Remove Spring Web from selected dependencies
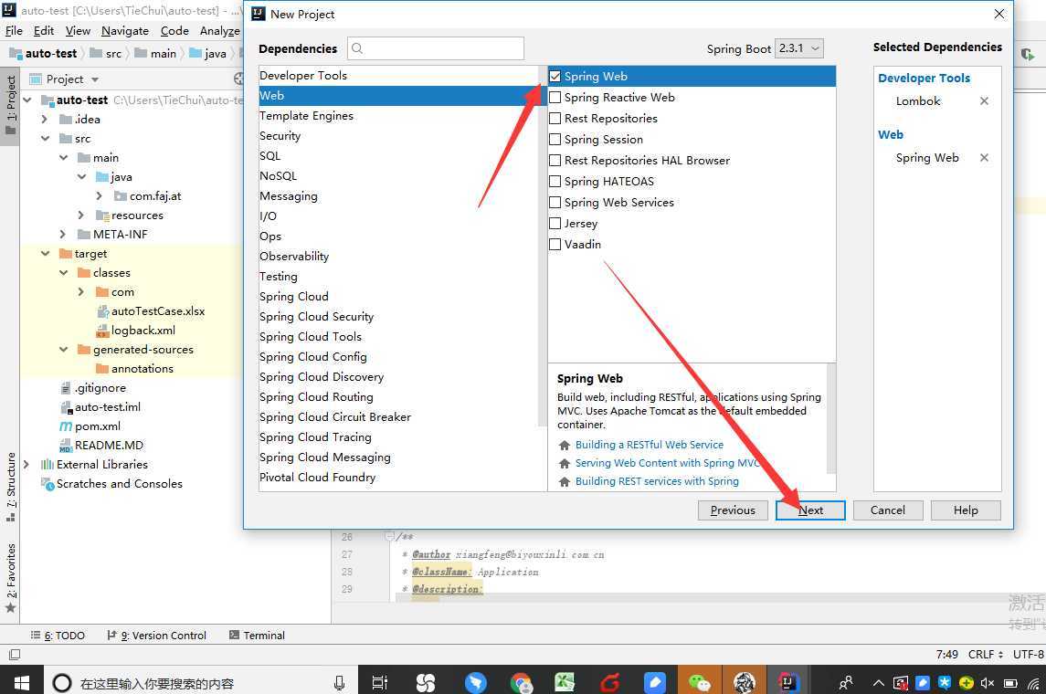This screenshot has width=1046, height=694. (984, 157)
